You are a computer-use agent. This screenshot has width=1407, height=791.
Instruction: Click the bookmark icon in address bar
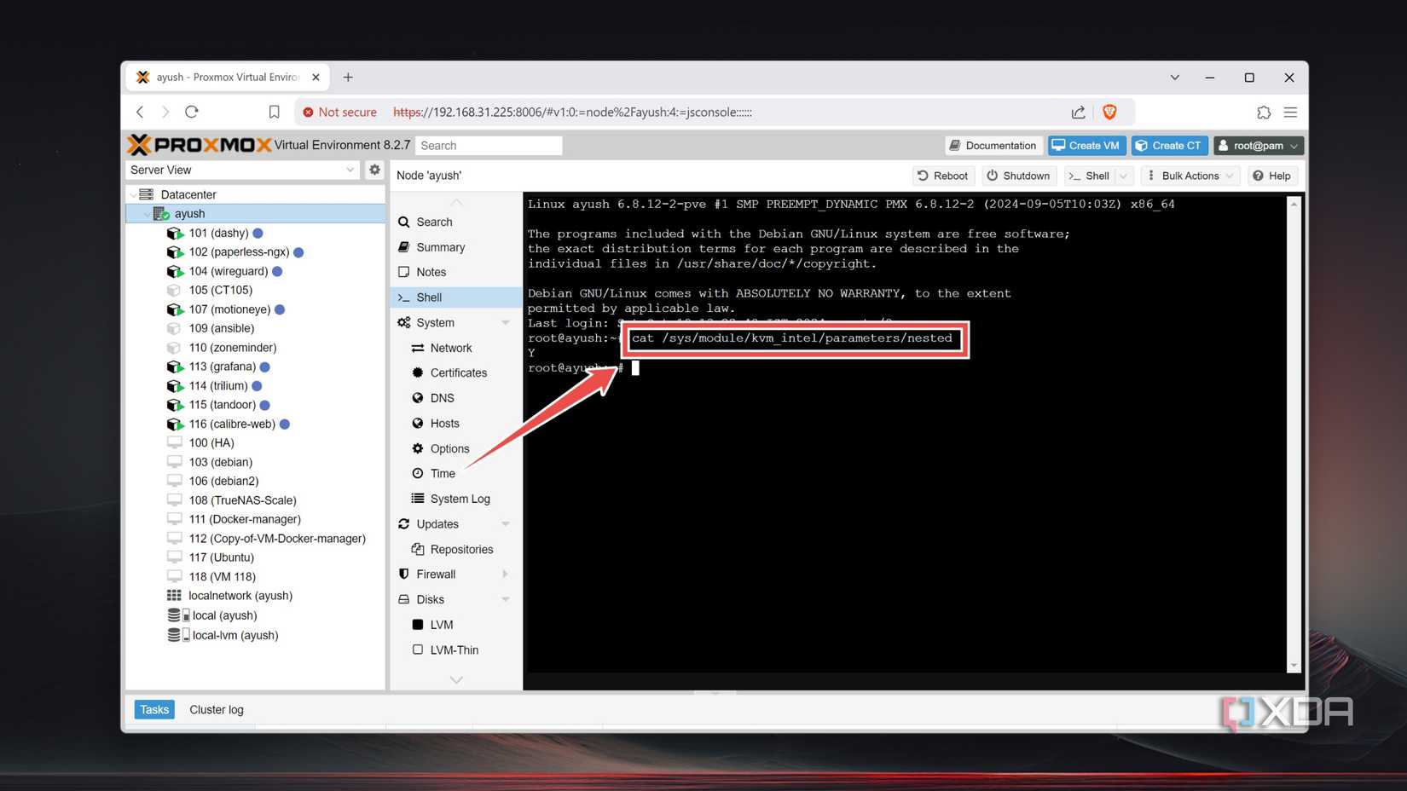click(x=274, y=112)
